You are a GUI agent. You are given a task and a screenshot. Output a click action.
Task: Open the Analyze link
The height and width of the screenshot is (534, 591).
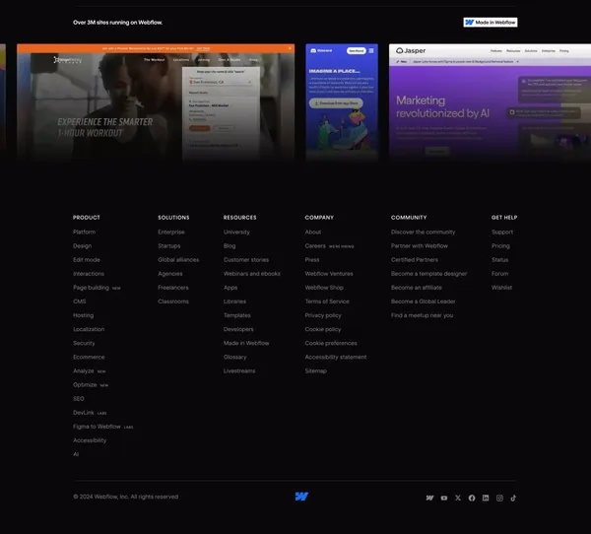(84, 371)
